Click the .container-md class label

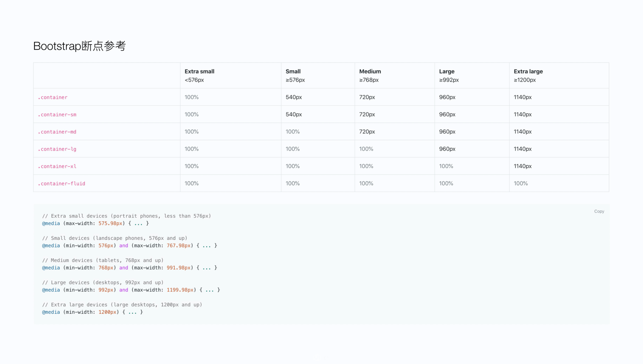point(57,132)
